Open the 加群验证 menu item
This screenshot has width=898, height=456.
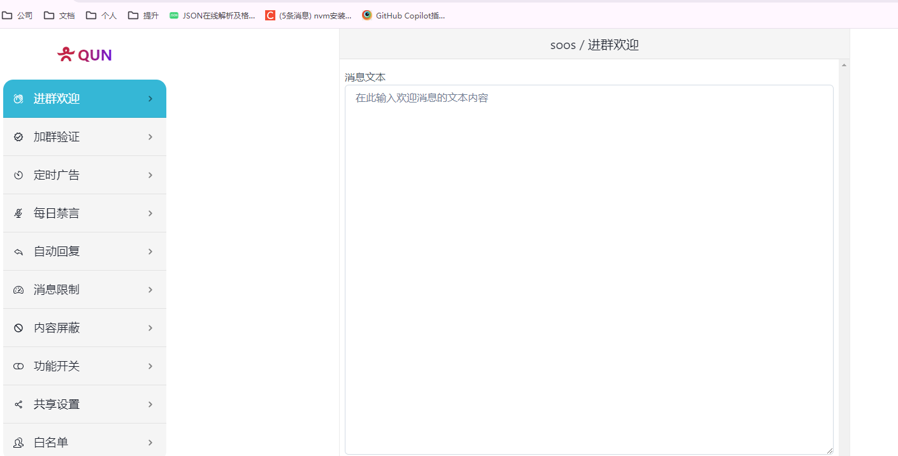(x=85, y=136)
